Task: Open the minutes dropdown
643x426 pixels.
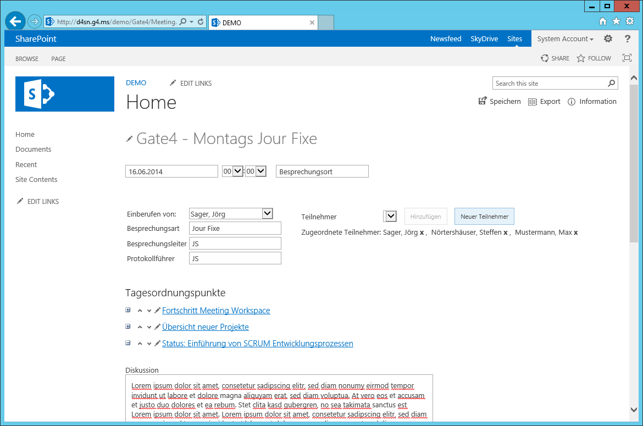Action: click(x=261, y=171)
